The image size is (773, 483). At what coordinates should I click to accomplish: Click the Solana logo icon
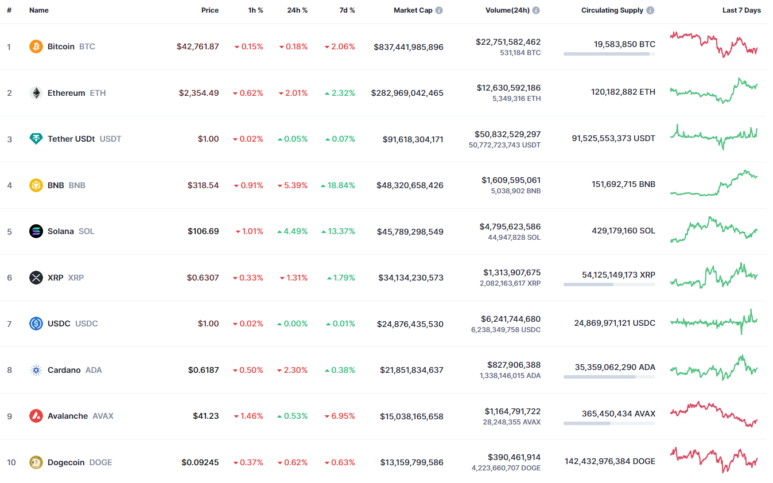pyautogui.click(x=36, y=231)
